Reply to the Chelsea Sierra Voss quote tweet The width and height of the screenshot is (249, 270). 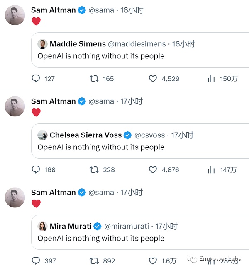tap(36, 170)
